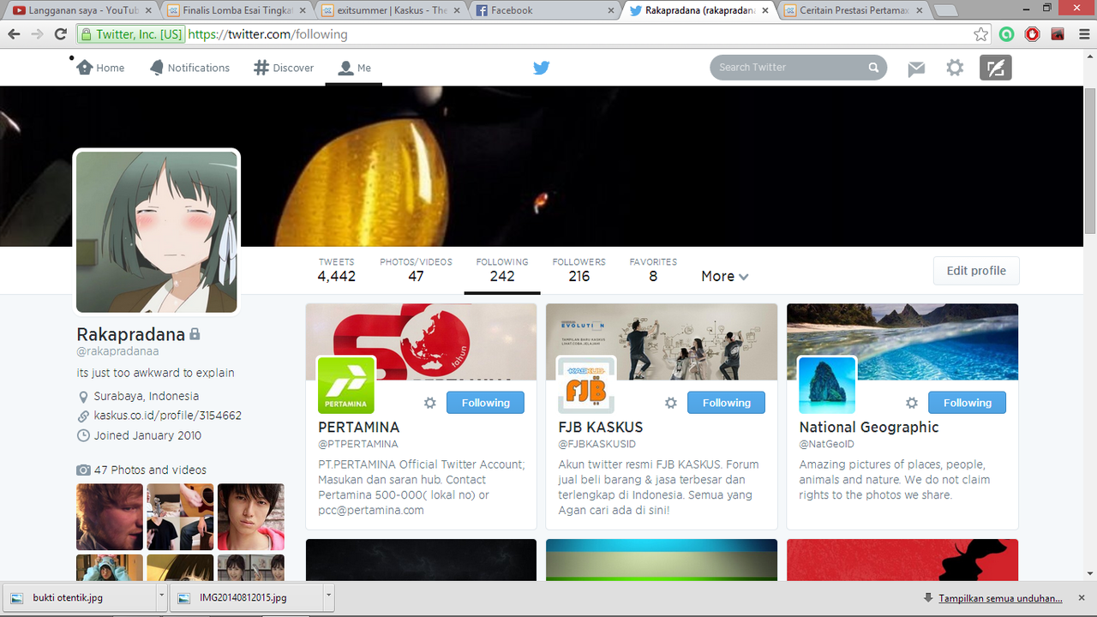This screenshot has height=617, width=1097.
Task: Toggle Following button for FJB KASKUS
Action: click(x=726, y=403)
